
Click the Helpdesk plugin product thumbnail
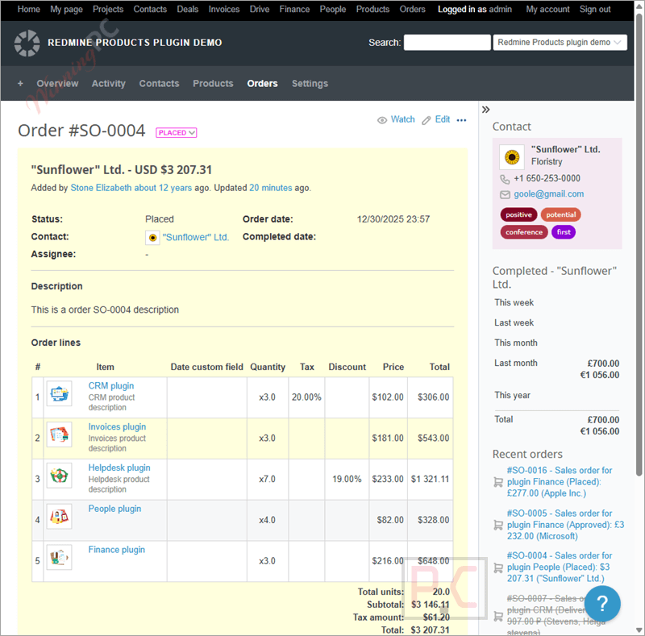click(59, 475)
